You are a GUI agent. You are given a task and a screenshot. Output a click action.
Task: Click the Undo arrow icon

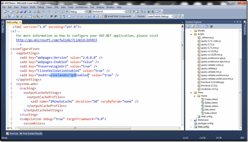pos(43,12)
